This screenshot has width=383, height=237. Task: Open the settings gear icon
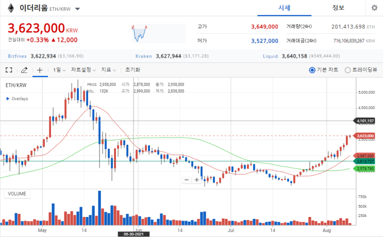click(374, 8)
